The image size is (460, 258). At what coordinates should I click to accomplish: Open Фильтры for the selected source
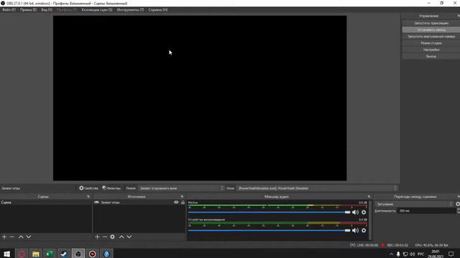click(111, 188)
